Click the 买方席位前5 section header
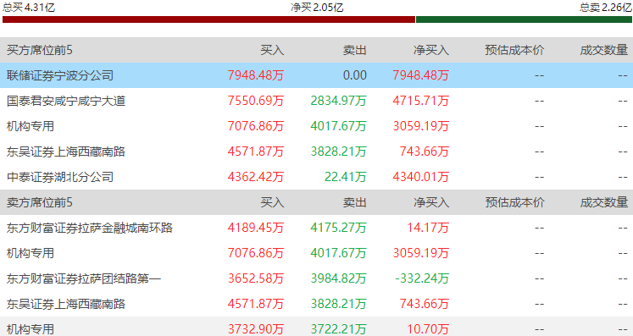The height and width of the screenshot is (336, 633). tap(40, 50)
